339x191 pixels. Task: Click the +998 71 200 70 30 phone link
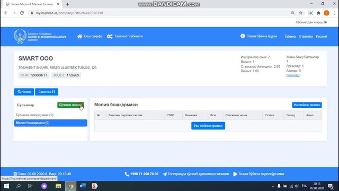tap(141, 174)
